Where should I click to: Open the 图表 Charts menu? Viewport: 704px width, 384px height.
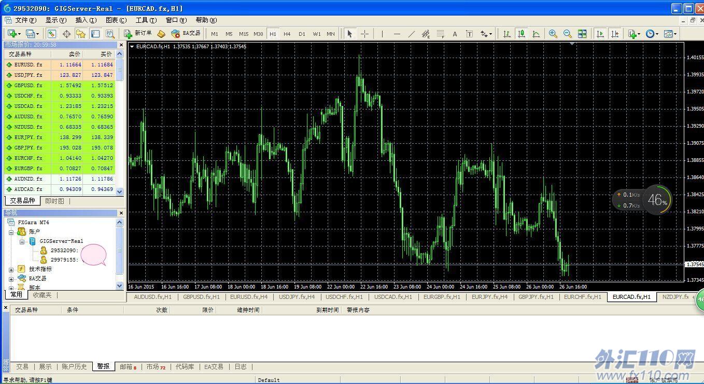[x=116, y=20]
